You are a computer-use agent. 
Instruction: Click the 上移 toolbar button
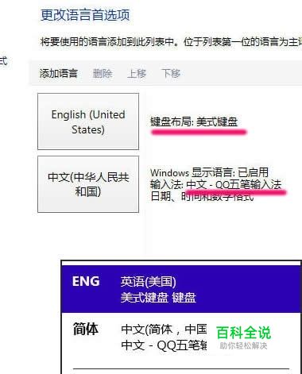pos(137,73)
